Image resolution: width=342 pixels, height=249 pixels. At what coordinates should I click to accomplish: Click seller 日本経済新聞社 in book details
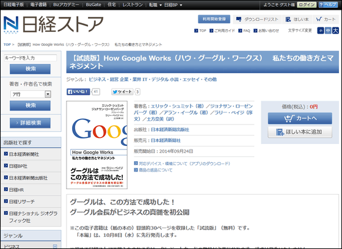pos(166,140)
